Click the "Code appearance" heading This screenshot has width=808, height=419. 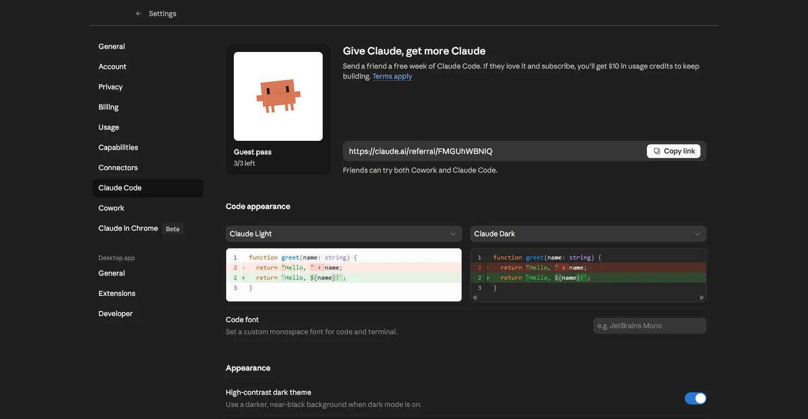point(258,206)
